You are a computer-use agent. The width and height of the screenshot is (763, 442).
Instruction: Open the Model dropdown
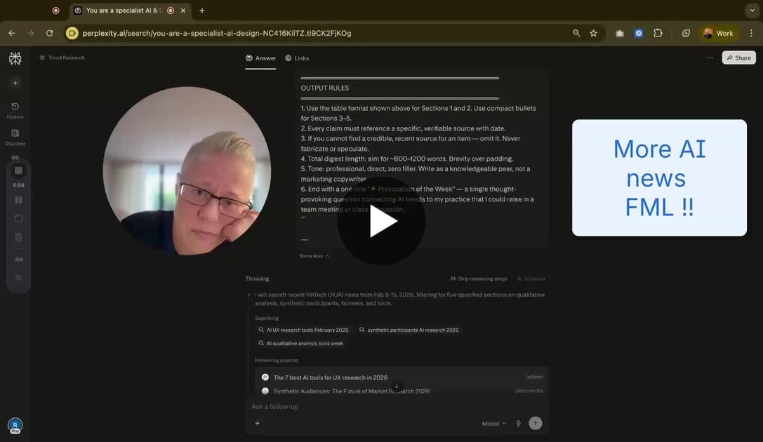(x=494, y=424)
